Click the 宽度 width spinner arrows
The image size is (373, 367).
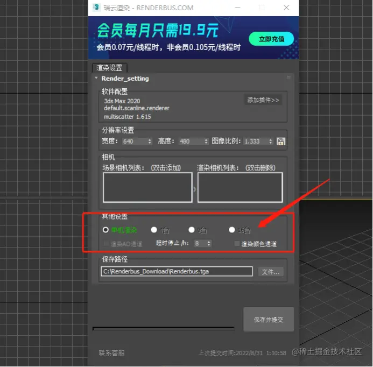click(150, 142)
